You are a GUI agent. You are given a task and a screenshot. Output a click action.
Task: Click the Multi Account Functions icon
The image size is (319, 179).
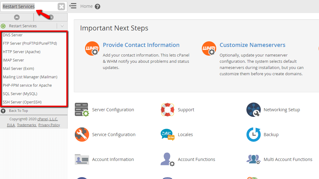click(x=254, y=159)
